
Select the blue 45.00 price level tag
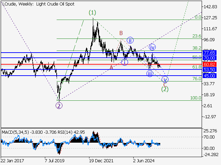point(210,76)
